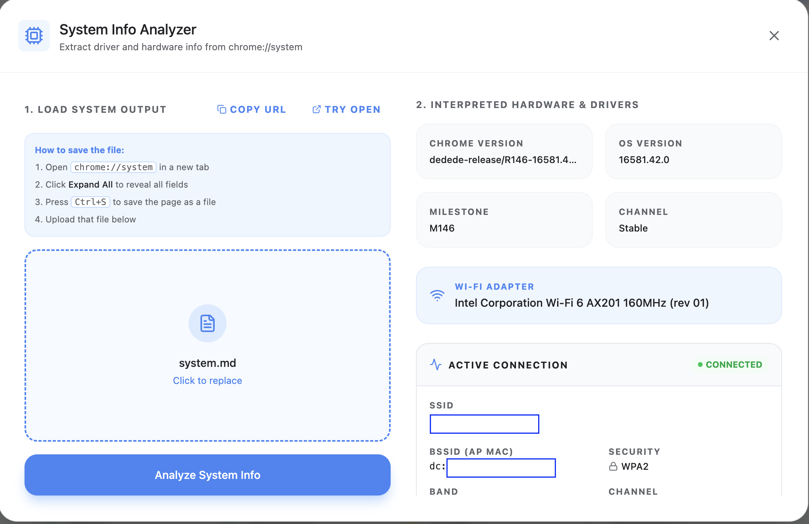Image resolution: width=809 pixels, height=524 pixels.
Task: Select the Chrome Version info card
Action: tap(504, 152)
